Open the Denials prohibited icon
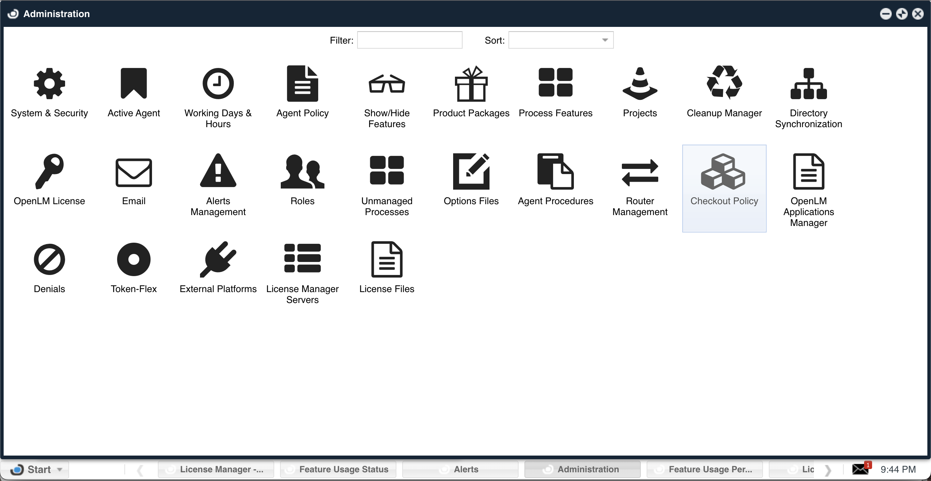This screenshot has height=481, width=931. tap(49, 259)
